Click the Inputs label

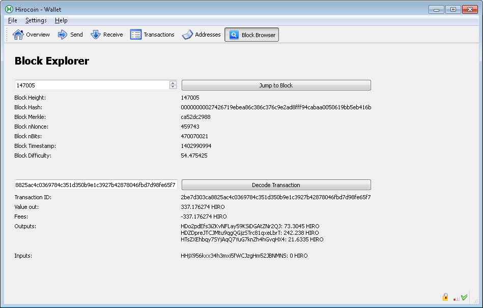point(23,256)
